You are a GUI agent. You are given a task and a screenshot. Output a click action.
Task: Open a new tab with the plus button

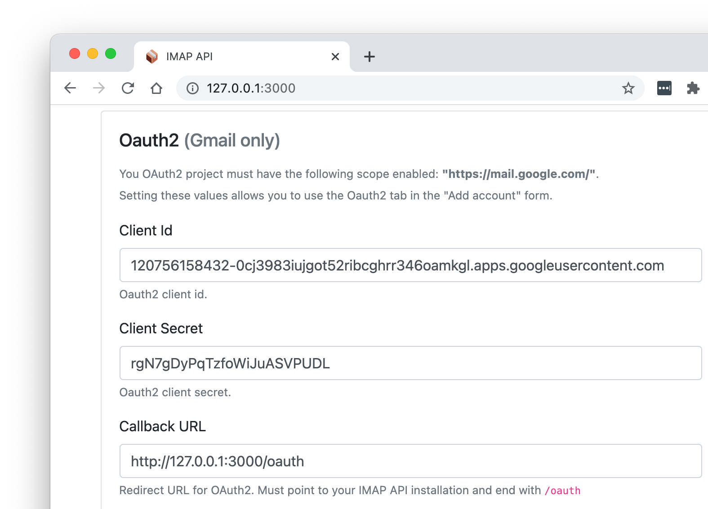pos(369,57)
